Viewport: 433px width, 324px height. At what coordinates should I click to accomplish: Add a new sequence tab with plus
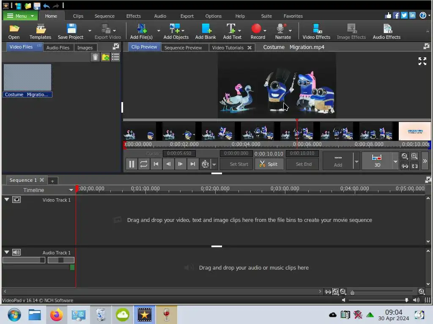tap(52, 181)
